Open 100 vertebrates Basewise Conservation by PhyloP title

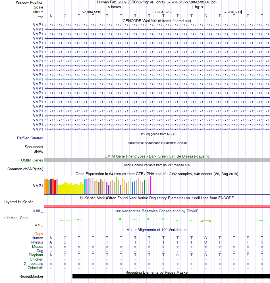click(x=157, y=211)
